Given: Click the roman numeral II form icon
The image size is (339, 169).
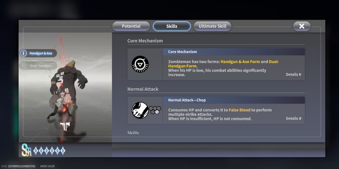Looking at the screenshot, I should point(23,66).
